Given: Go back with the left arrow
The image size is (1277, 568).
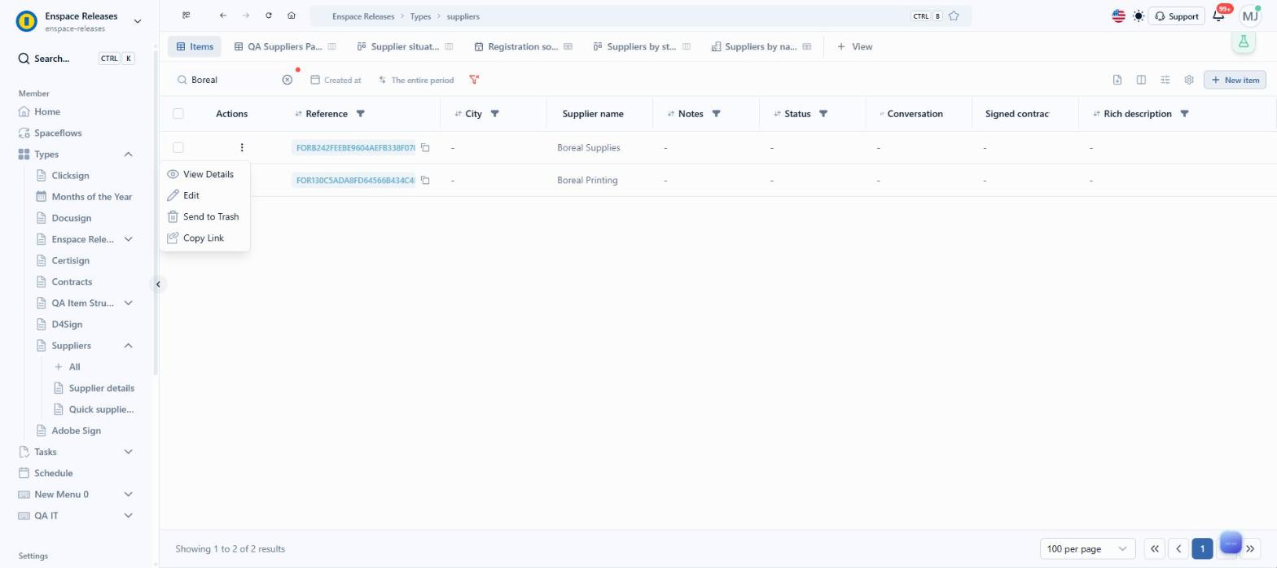Looking at the screenshot, I should [222, 15].
